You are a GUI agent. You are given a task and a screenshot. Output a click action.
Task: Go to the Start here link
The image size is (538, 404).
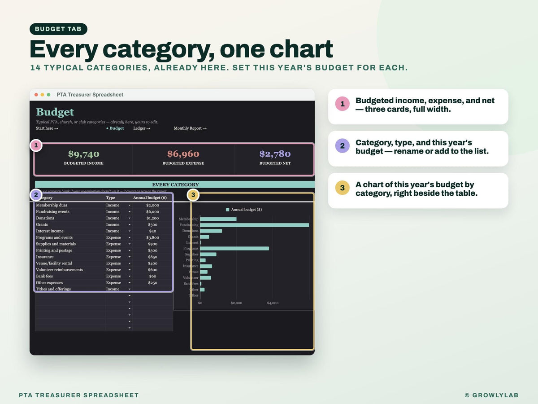[47, 128]
